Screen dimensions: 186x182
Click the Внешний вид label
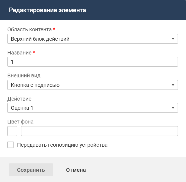tap(24, 75)
